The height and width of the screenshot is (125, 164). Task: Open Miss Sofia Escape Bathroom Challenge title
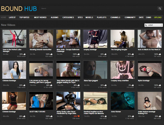68,51
